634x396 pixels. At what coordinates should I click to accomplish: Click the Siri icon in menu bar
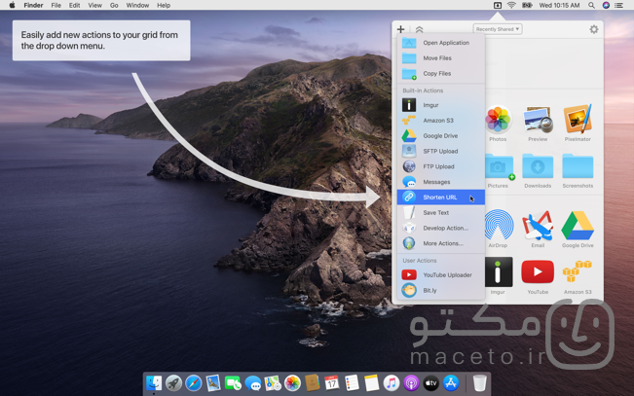coord(606,5)
